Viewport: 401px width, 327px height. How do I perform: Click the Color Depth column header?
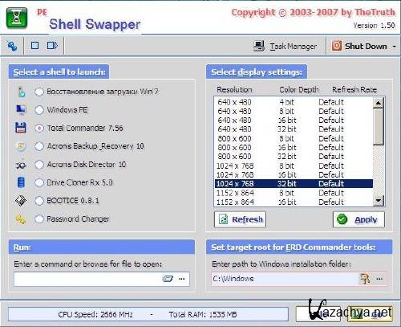click(x=299, y=89)
